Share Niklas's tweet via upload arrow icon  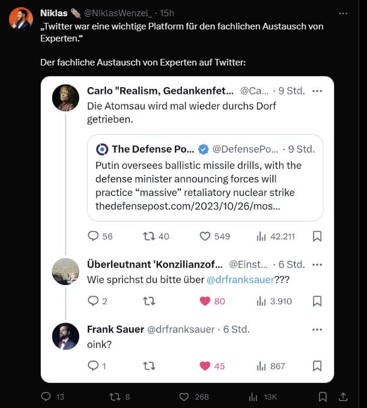pos(343,397)
